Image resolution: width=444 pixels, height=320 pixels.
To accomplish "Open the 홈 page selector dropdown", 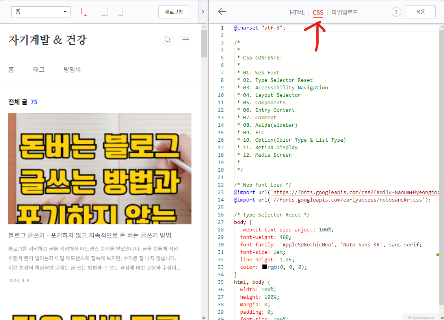I will pyautogui.click(x=41, y=11).
